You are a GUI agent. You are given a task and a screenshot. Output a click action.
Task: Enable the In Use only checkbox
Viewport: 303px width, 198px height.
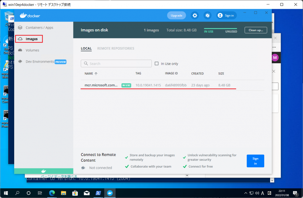pos(157,64)
